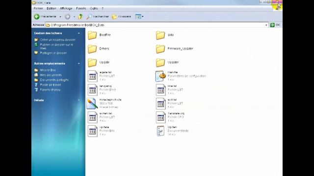The height and width of the screenshot is (176, 314).
Task: Open the Affichage menu
Action: (66, 9)
